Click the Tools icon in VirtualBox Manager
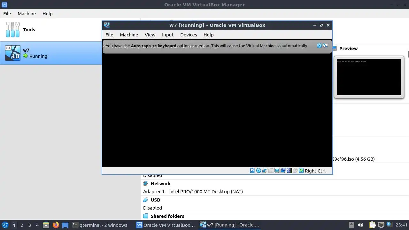 [13, 29]
